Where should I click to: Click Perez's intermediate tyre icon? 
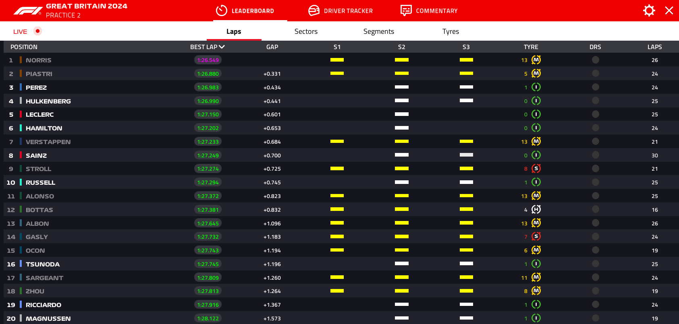click(536, 87)
